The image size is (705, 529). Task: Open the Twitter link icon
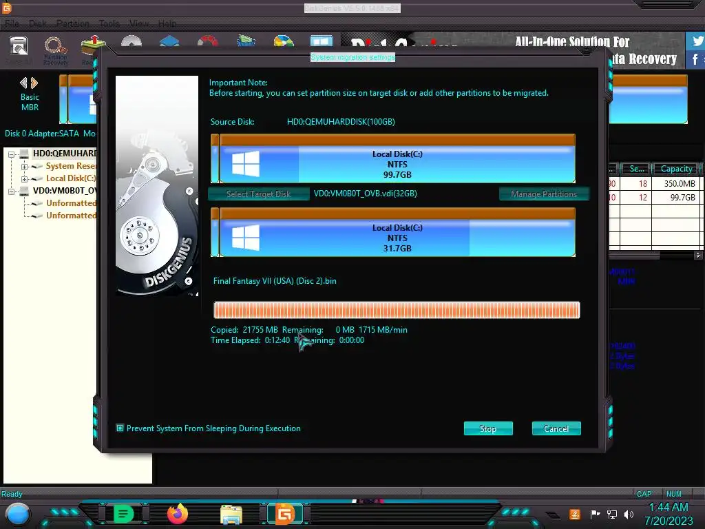(696, 41)
